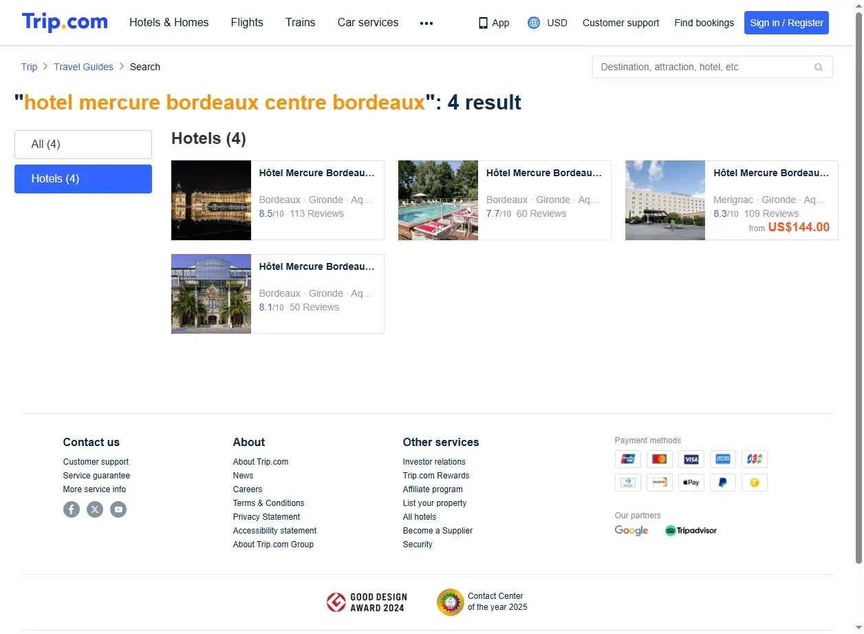Select the All (4) filter tab
Image resolution: width=864 pixels, height=634 pixels.
point(83,145)
